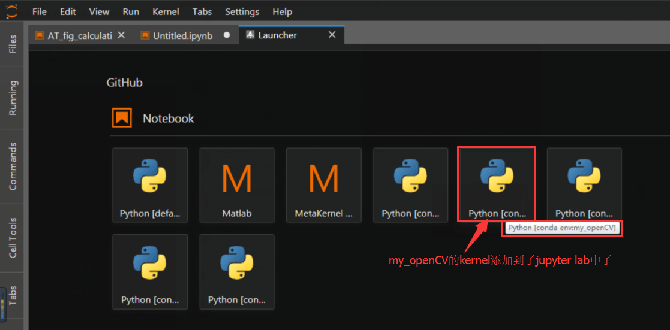This screenshot has width=670, height=330.
Task: Click the Python [defa... label text
Action: 150,213
